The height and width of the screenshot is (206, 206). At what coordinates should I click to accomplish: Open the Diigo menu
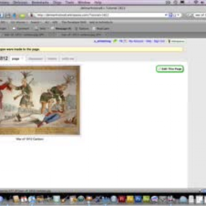click(x=57, y=2)
